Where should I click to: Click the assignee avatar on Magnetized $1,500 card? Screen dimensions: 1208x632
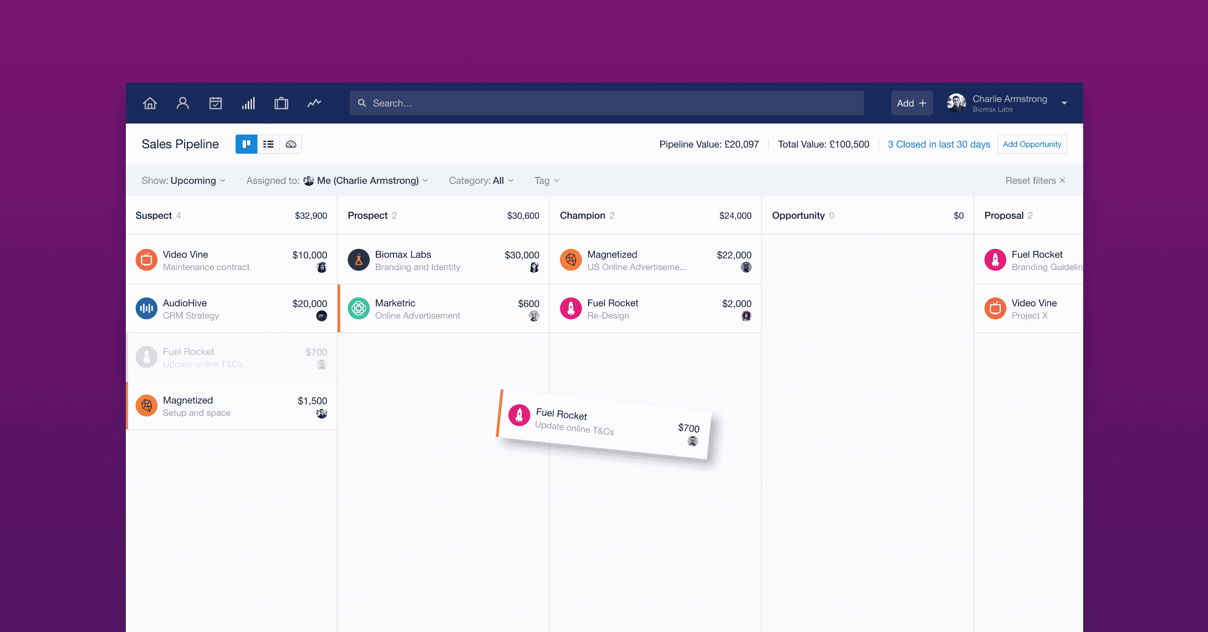coord(321,414)
